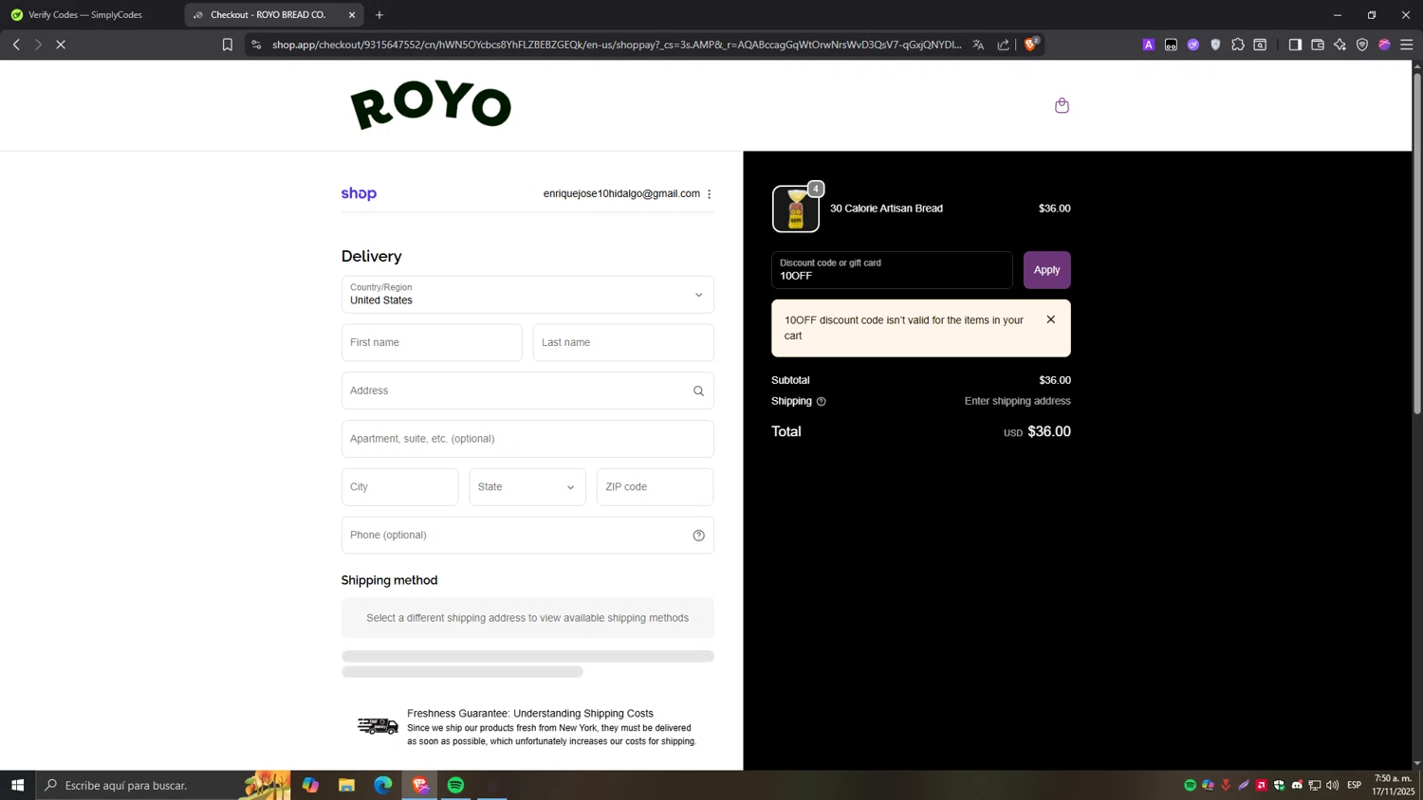This screenshot has width=1423, height=800.
Task: Open the clock and date flyout
Action: click(1393, 785)
